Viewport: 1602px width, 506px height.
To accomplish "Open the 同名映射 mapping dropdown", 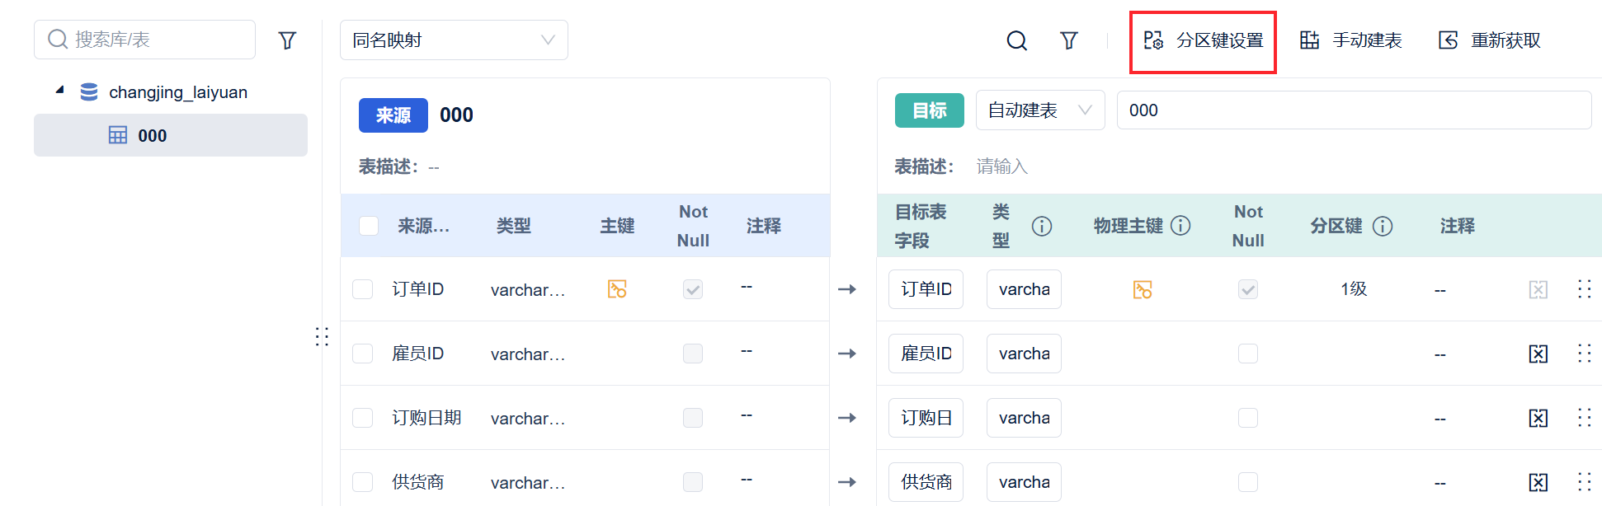I will pyautogui.click(x=454, y=40).
